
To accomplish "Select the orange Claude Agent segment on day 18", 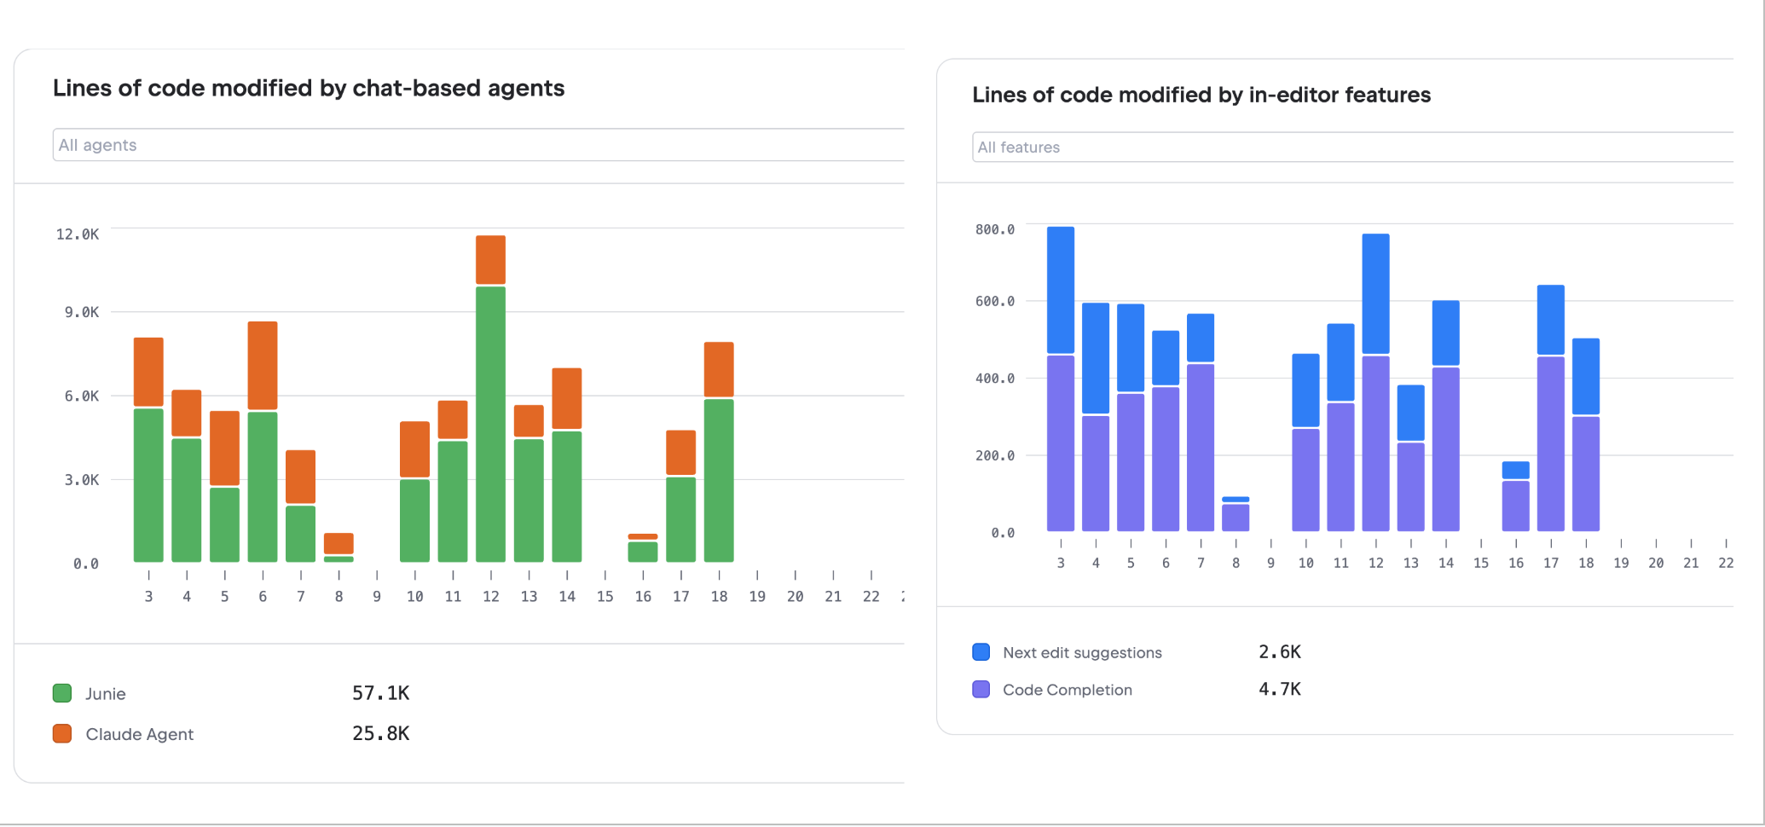I will point(719,369).
